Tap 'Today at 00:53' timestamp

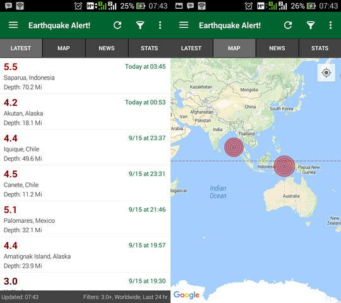[145, 102]
